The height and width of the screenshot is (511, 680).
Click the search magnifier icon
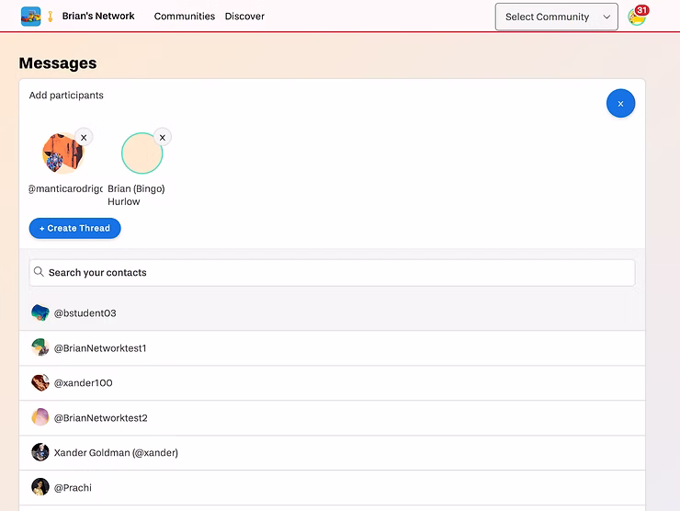[x=39, y=272]
